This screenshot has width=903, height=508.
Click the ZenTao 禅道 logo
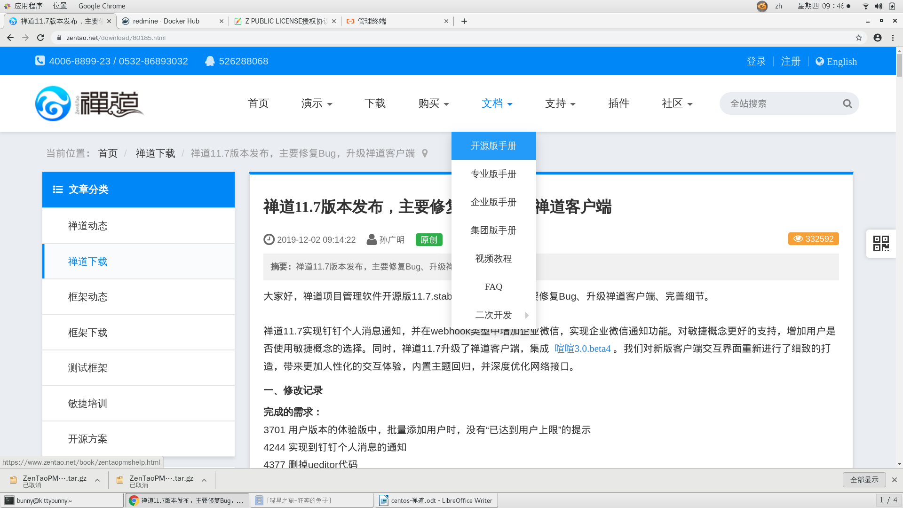point(89,103)
